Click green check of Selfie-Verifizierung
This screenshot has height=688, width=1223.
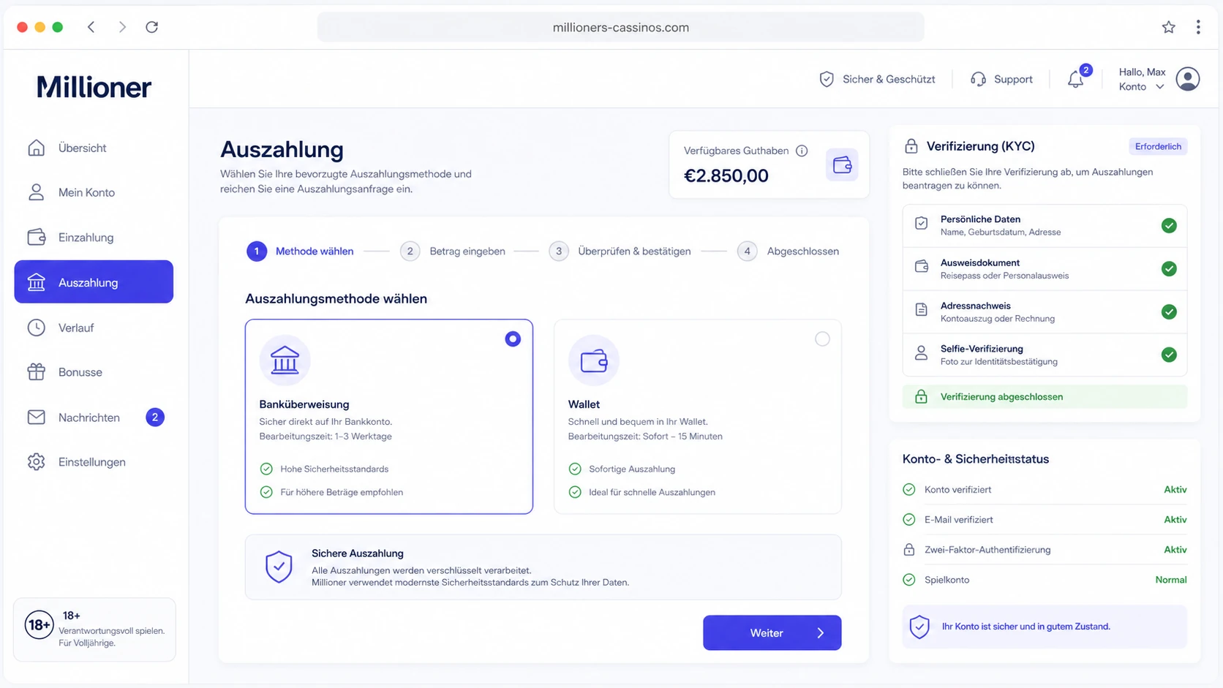point(1169,355)
